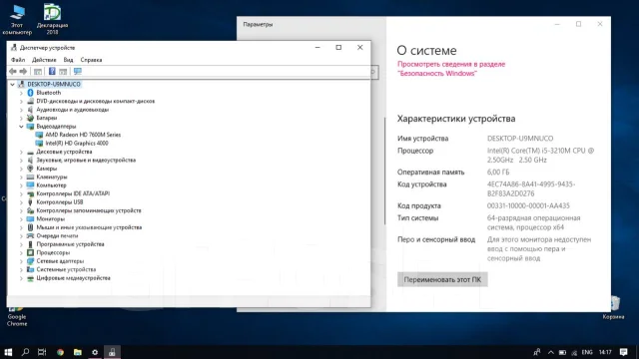
Task: Scan for hardware changes monitor icon
Action: [x=78, y=71]
